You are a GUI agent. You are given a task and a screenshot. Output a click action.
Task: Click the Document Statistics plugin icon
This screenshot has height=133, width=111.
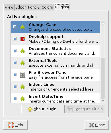(23, 51)
